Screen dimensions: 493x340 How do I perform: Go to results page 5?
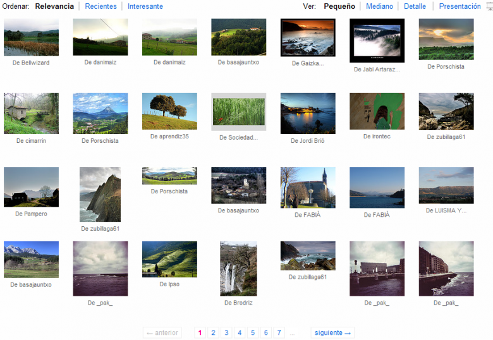pos(253,332)
